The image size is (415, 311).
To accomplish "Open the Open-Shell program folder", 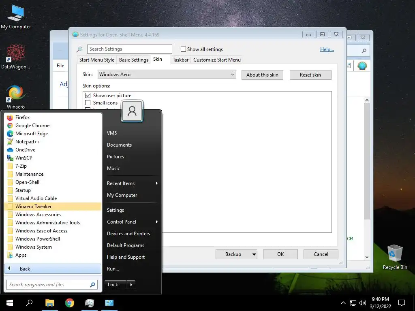I will tap(53, 182).
